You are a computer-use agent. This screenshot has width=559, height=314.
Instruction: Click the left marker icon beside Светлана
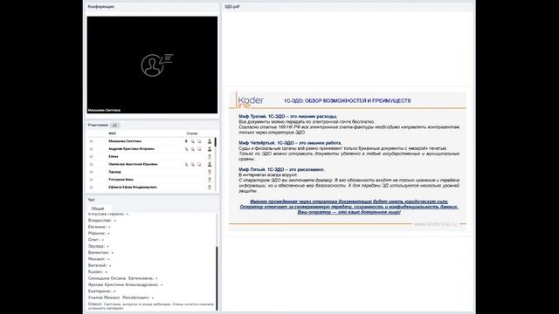click(x=91, y=141)
